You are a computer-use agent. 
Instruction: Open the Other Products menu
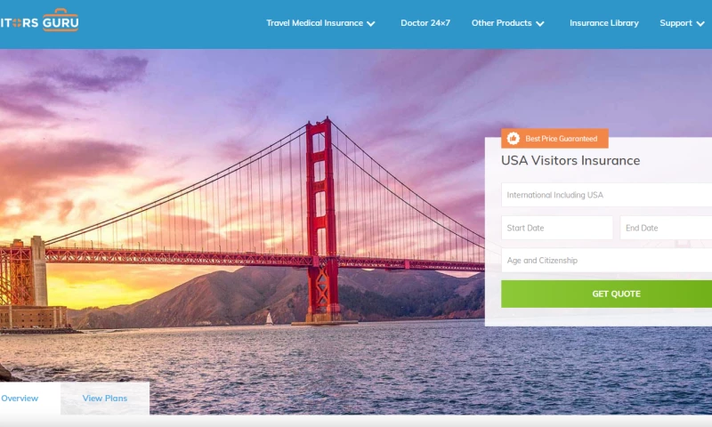coord(501,23)
